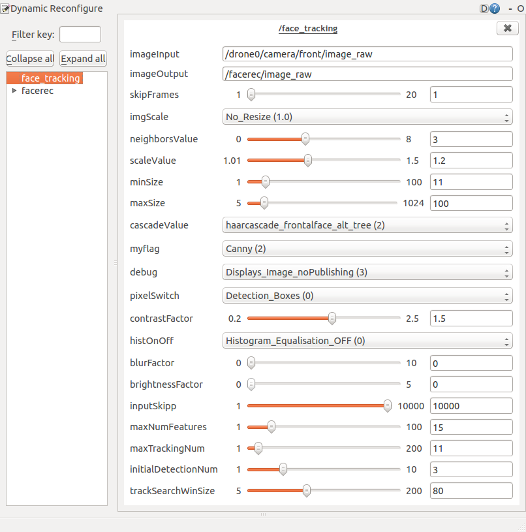This screenshot has height=532, width=526.
Task: Close the /face_tracking panel with X
Action: [507, 28]
